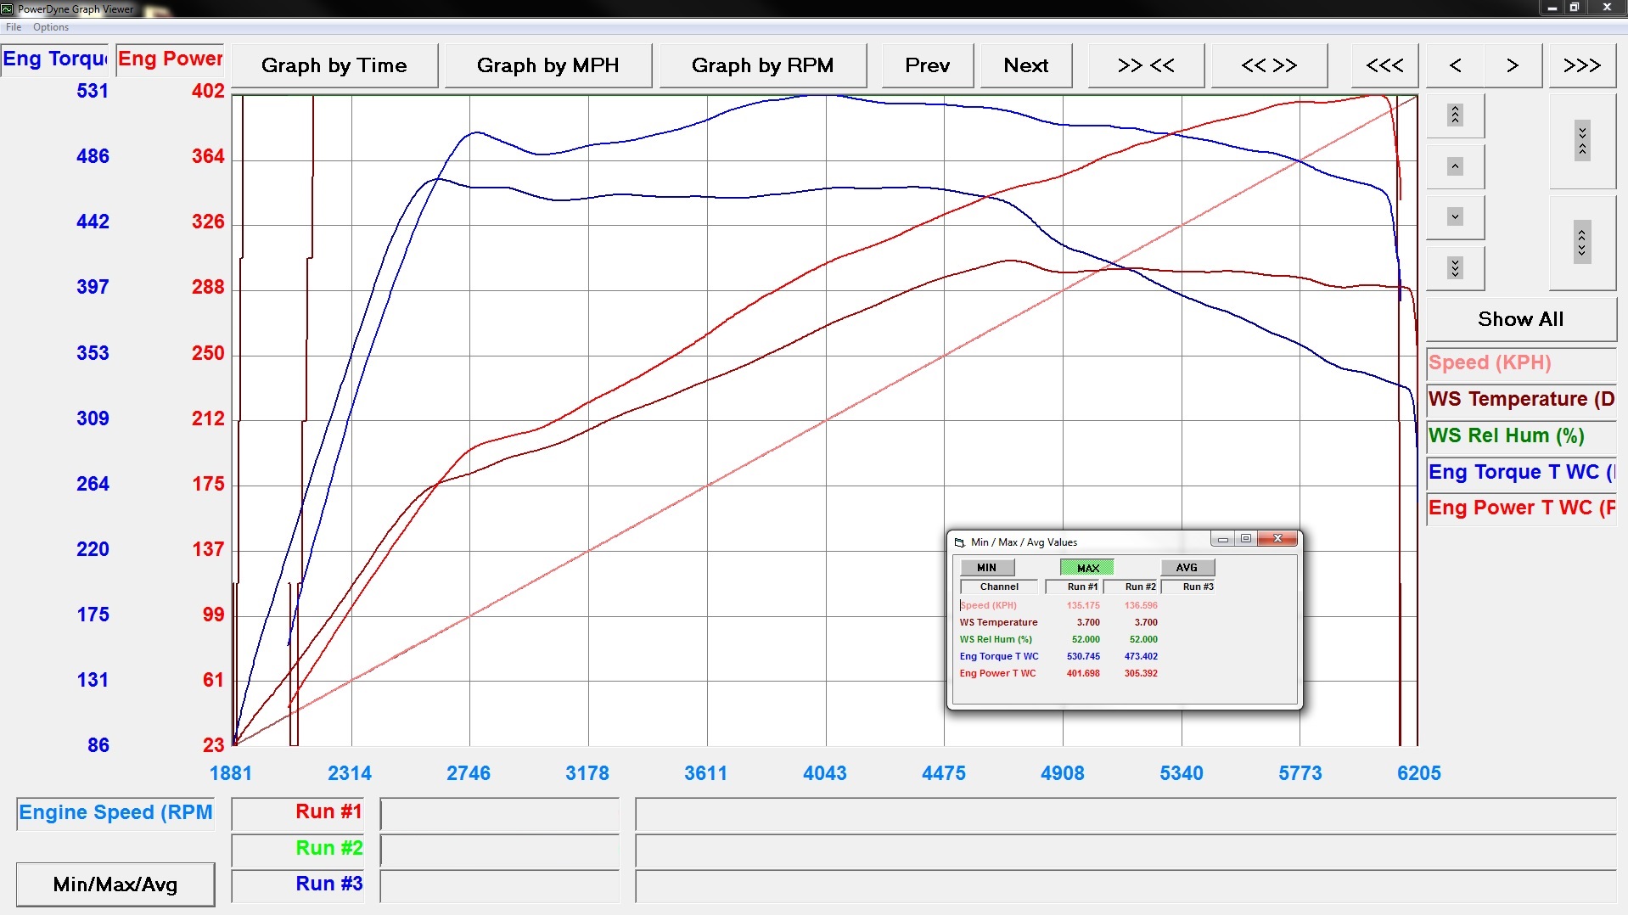Select Speed (KPH) row in popup

988,605
